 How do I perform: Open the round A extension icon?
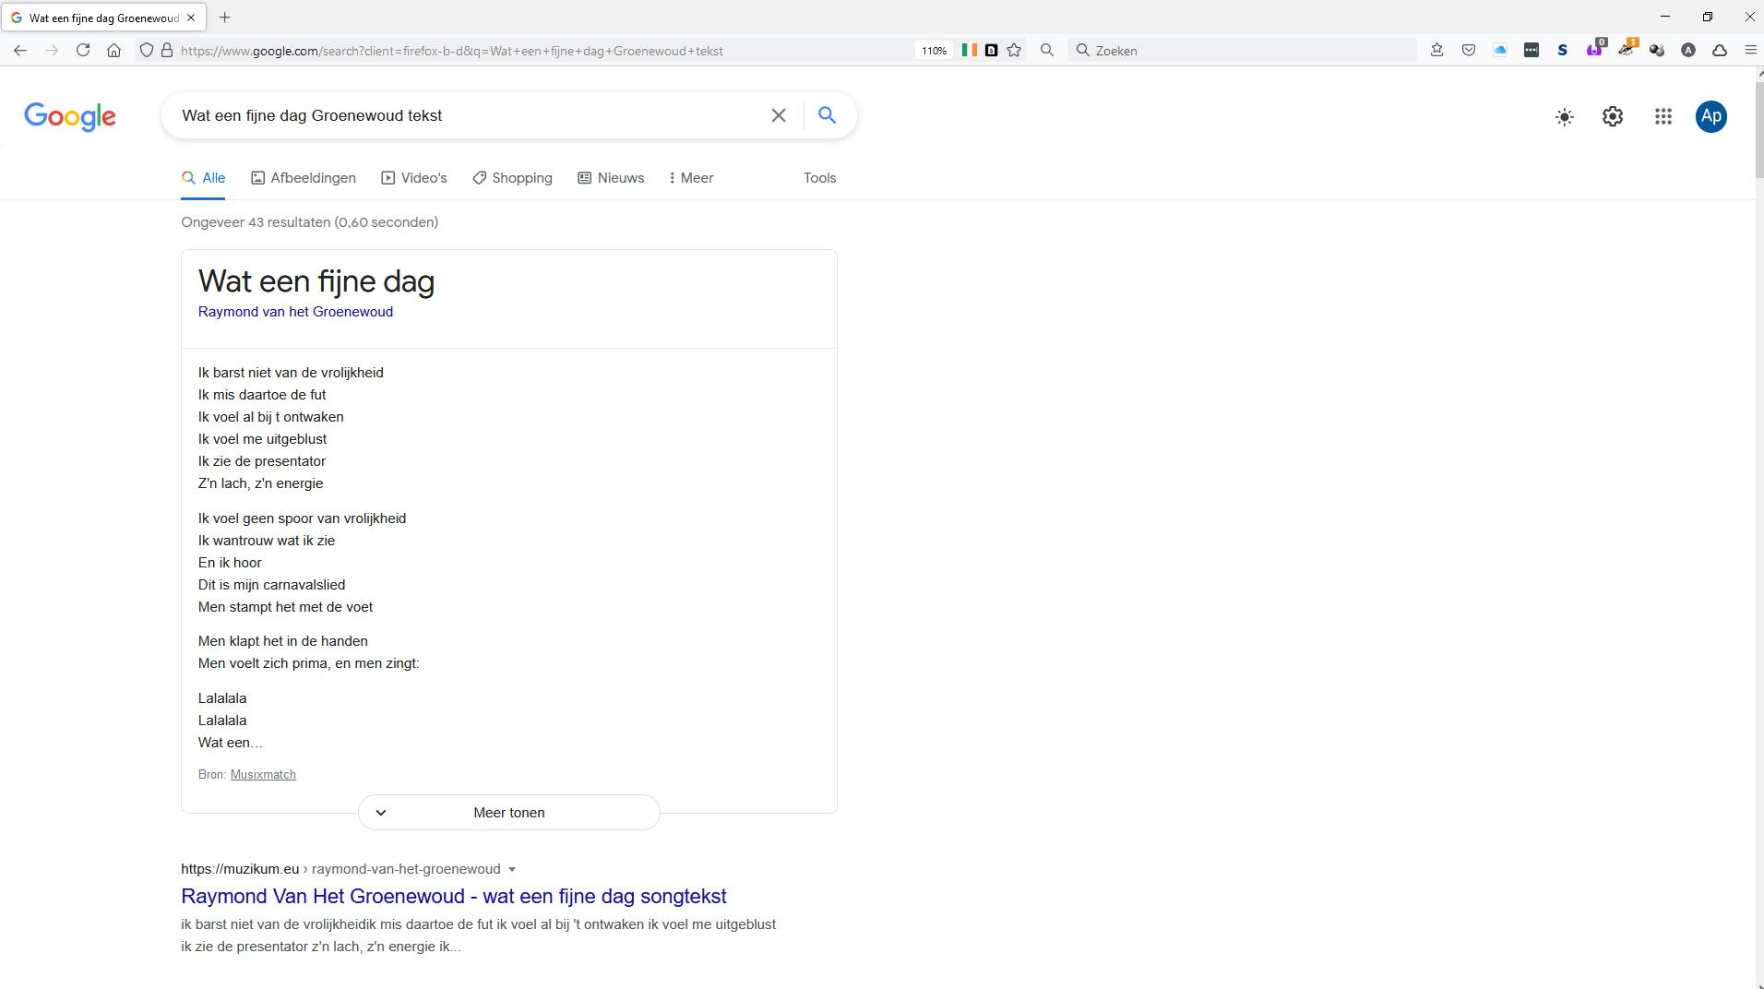click(x=1688, y=51)
